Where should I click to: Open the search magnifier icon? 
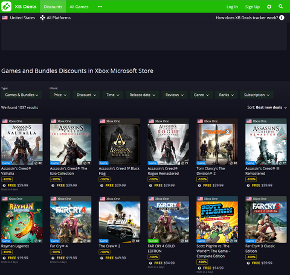point(280,7)
